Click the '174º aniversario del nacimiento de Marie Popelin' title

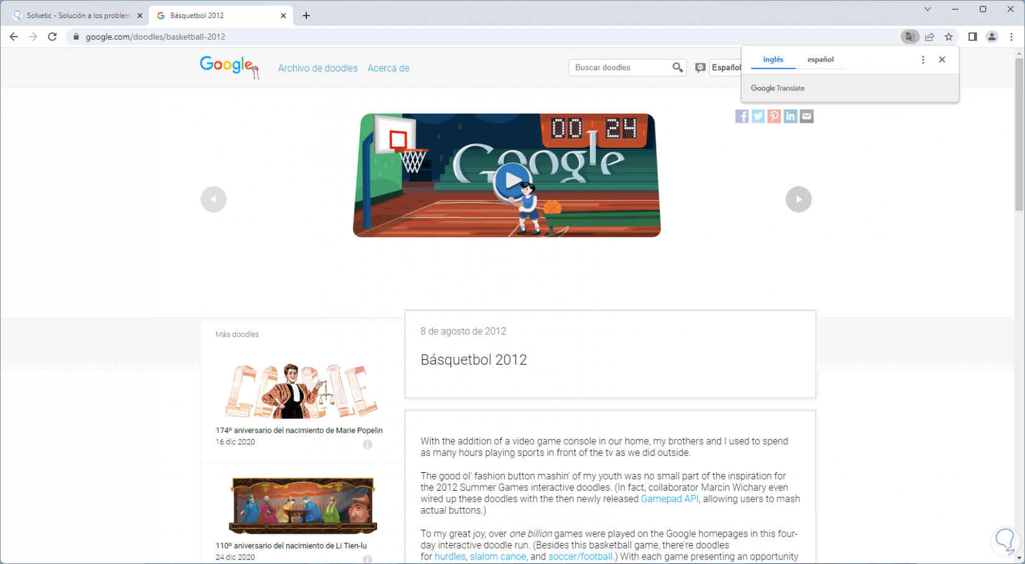(x=299, y=430)
